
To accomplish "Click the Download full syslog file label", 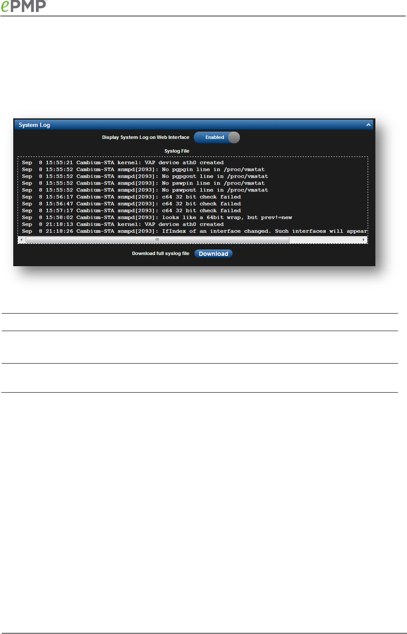I will pyautogui.click(x=160, y=254).
